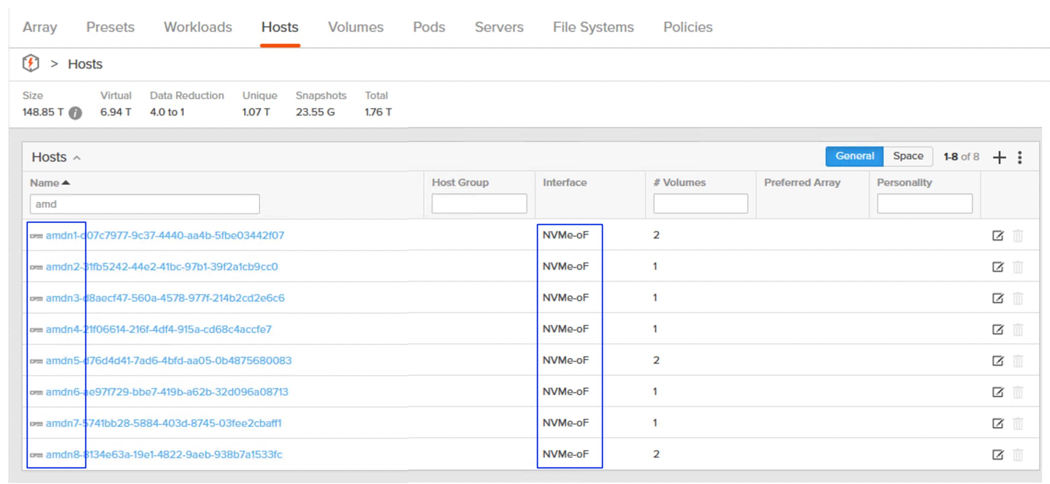Viewport: 1050px width, 484px height.
Task: Collapse the Hosts panel
Action: [x=77, y=158]
